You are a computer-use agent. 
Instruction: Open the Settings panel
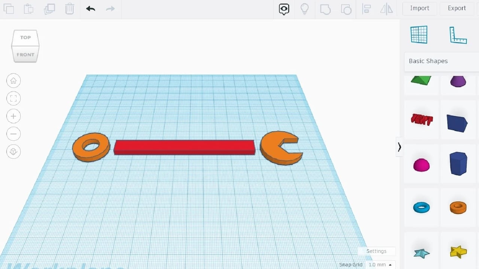tap(376, 251)
